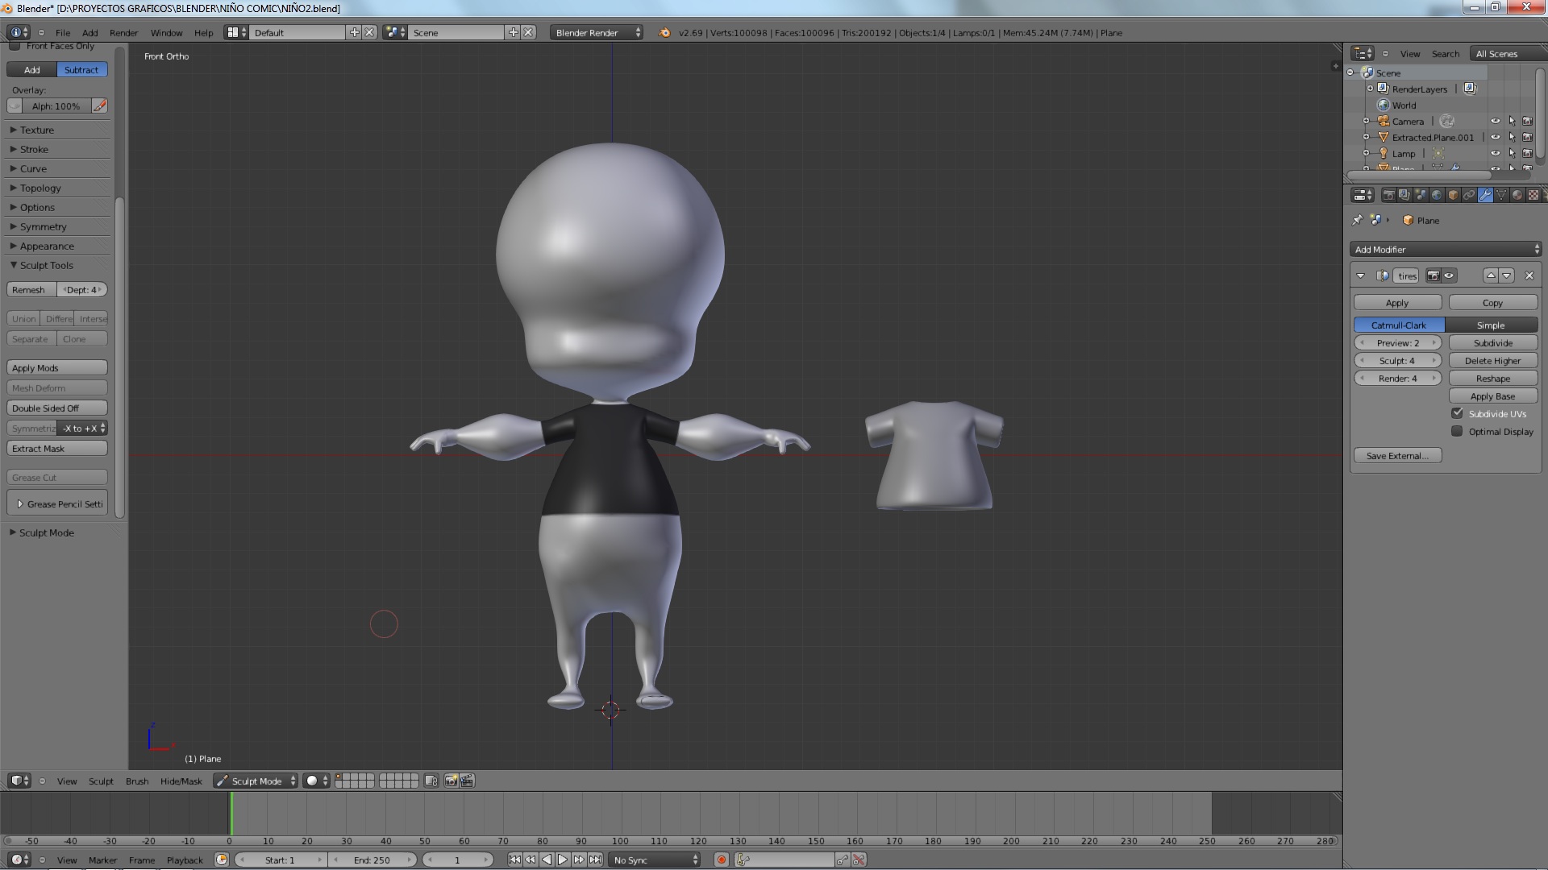This screenshot has height=870, width=1548.
Task: Open the Render menu
Action: (x=123, y=33)
